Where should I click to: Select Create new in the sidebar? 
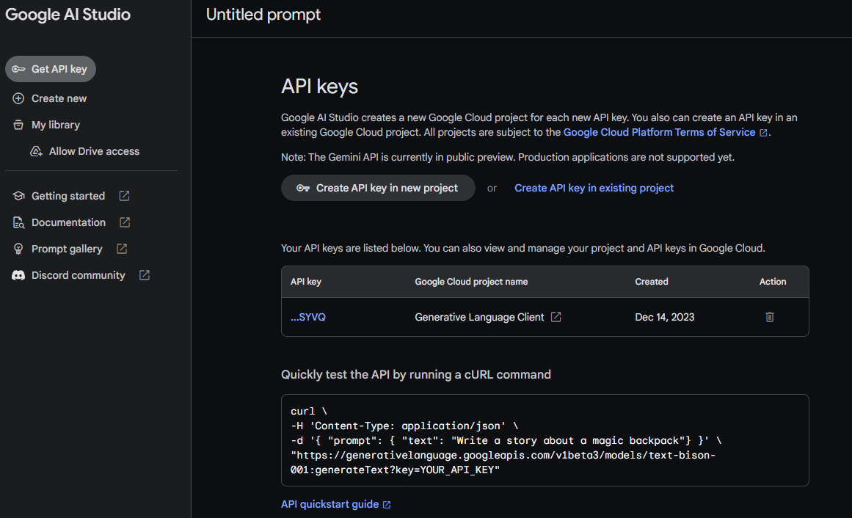[59, 98]
